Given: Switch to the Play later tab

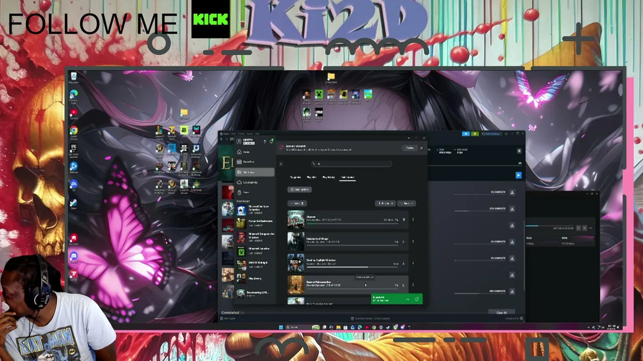Looking at the screenshot, I should 311,177.
